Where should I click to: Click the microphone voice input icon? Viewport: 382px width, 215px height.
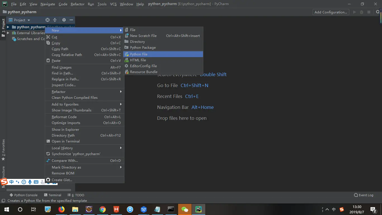[x=30, y=182]
